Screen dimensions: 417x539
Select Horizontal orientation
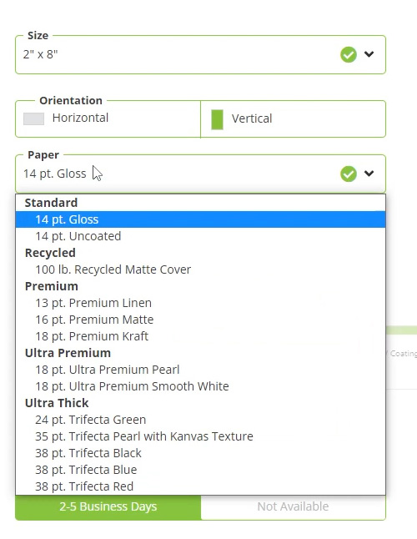click(108, 119)
